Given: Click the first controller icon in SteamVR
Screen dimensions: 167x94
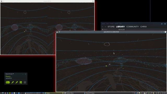Looking at the screenshot, I should pos(13,82).
